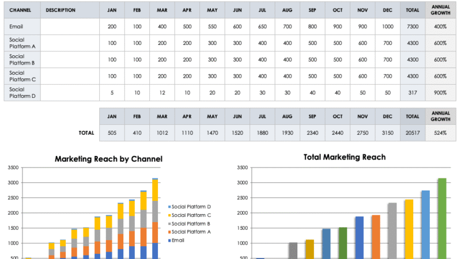Image resolution: width=461 pixels, height=259 pixels.
Task: Select the top table's SEP column header
Action: 312,10
